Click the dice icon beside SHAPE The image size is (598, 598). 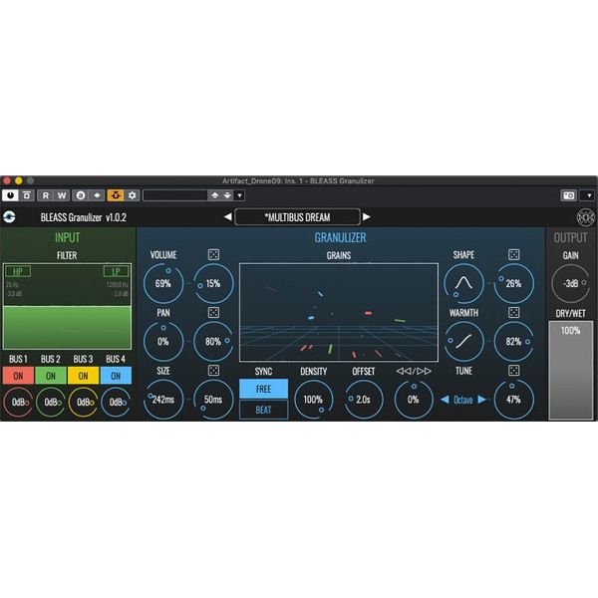[x=513, y=254]
